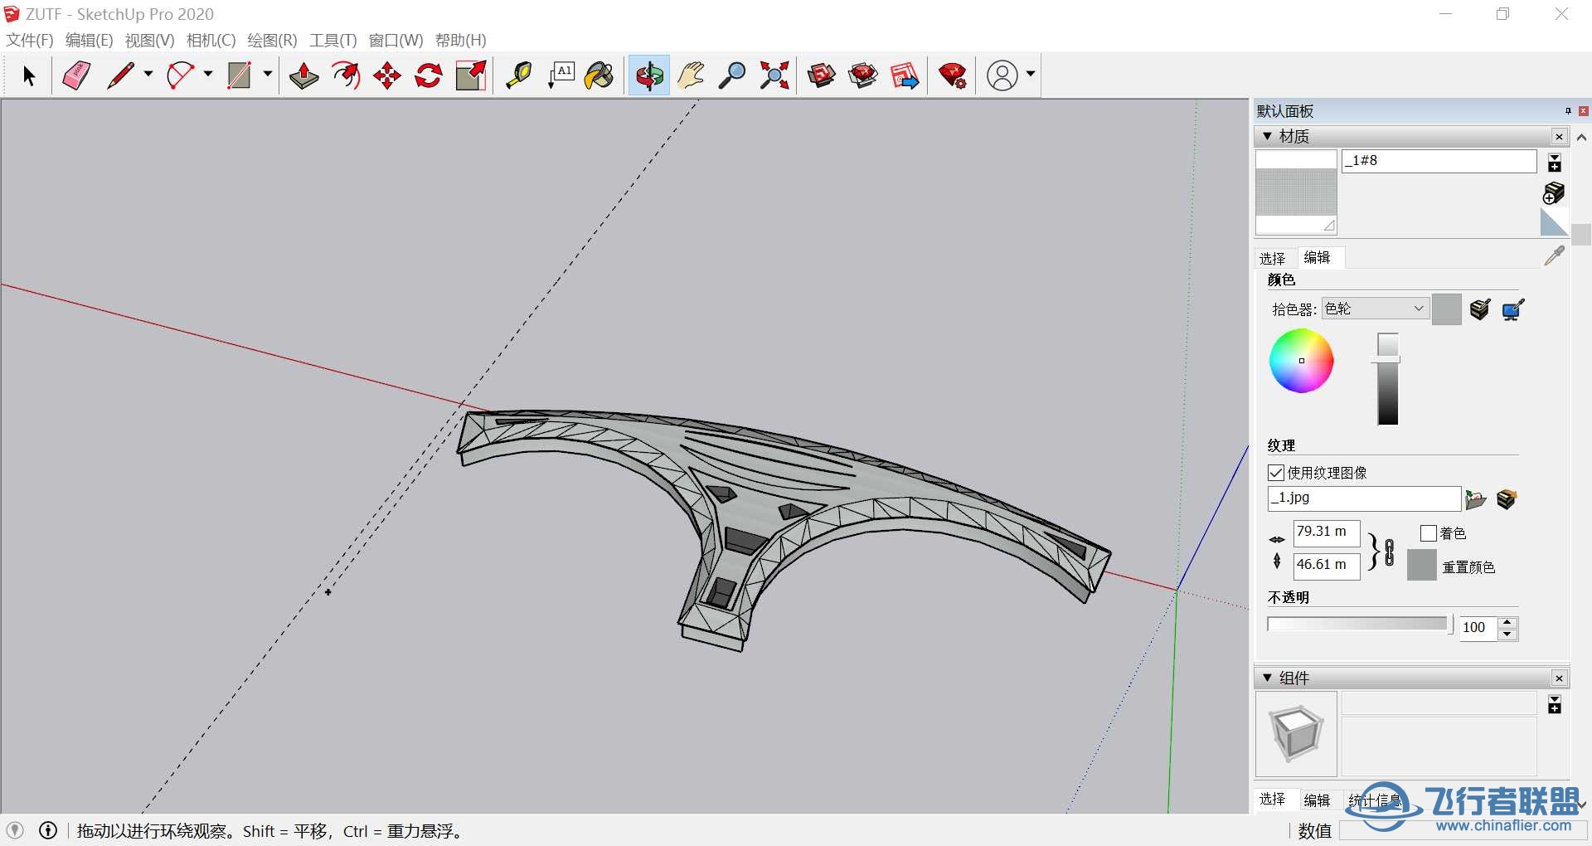Toggle the texture aspect ratio lock
The image size is (1592, 846).
[x=1390, y=552]
